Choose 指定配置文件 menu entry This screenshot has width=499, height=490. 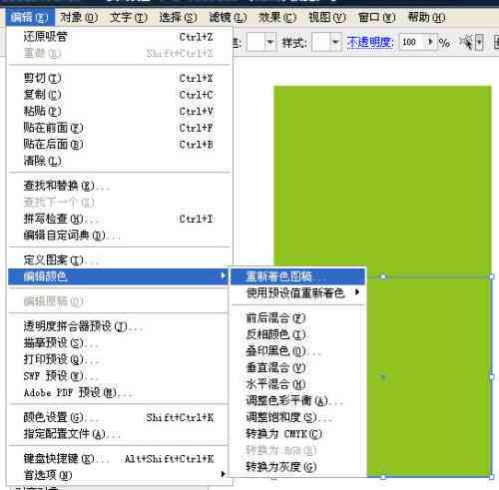tap(119, 434)
